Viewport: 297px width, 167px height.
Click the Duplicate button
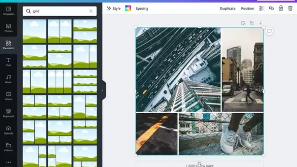pos(228,8)
